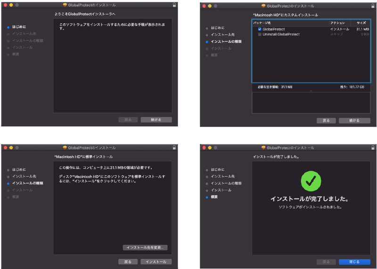Click the lock icon in the completed window titlebar
Image resolution: width=377 pixels, height=269 pixels.
pyautogui.click(x=373, y=148)
